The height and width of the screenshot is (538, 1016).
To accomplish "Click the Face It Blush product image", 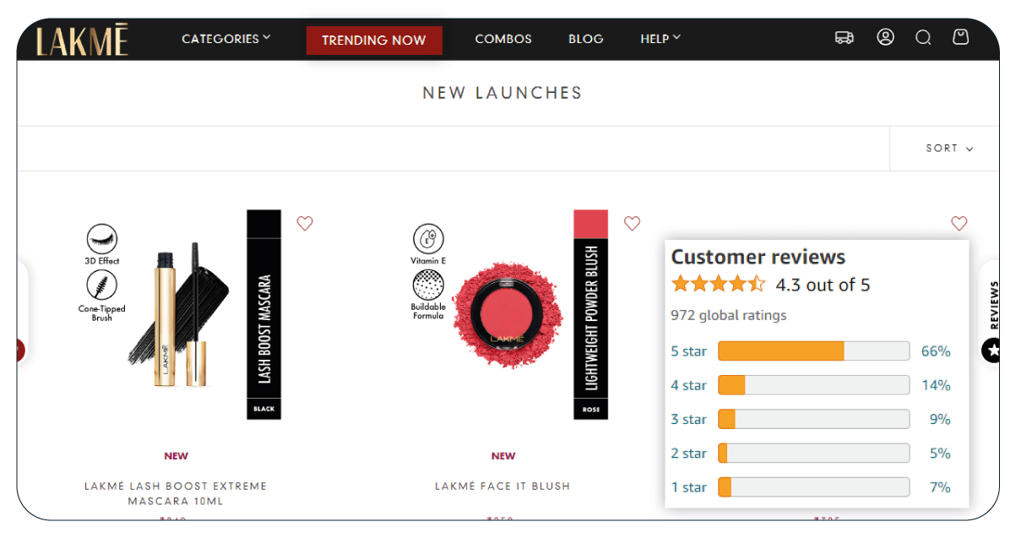I will [x=508, y=314].
